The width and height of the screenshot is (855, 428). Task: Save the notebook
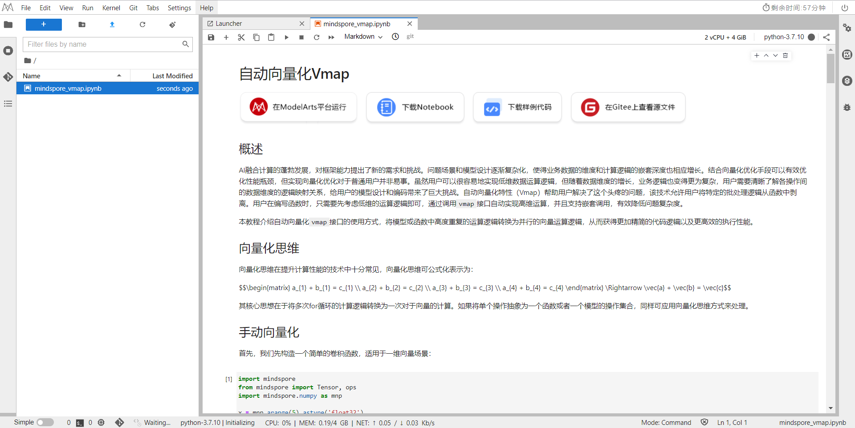(211, 37)
